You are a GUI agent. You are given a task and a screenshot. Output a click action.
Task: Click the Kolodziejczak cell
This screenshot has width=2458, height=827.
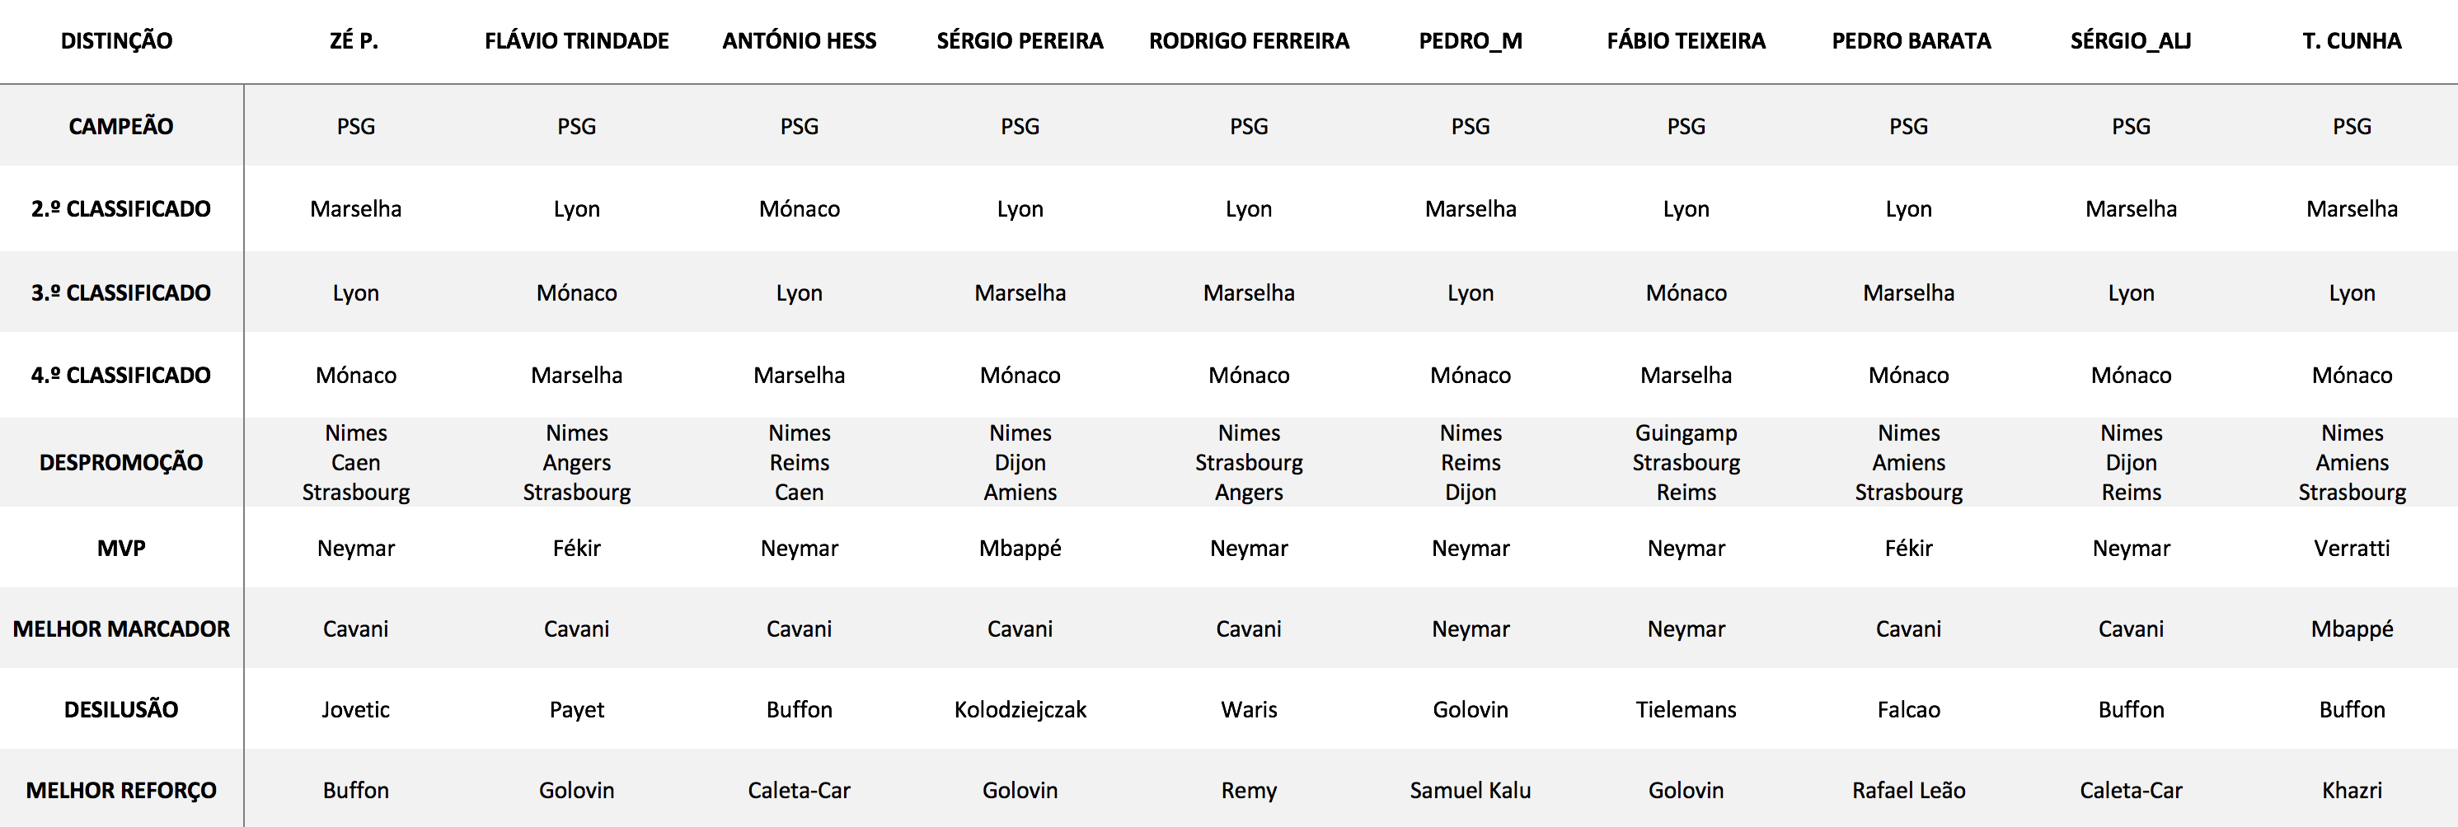[1020, 710]
